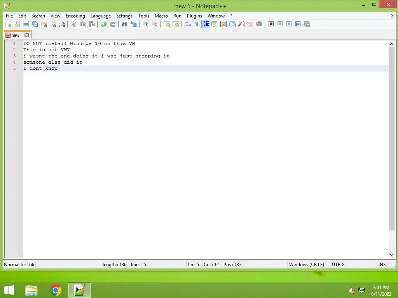Click the Print icon
The width and height of the screenshot is (398, 298).
(62, 24)
